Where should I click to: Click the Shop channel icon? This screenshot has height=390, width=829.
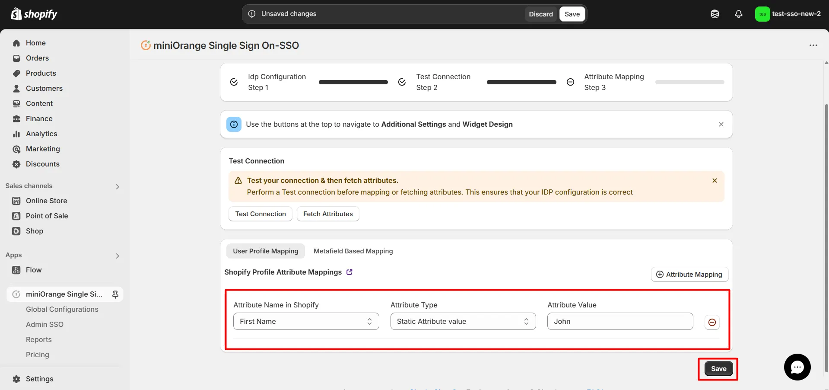(16, 231)
